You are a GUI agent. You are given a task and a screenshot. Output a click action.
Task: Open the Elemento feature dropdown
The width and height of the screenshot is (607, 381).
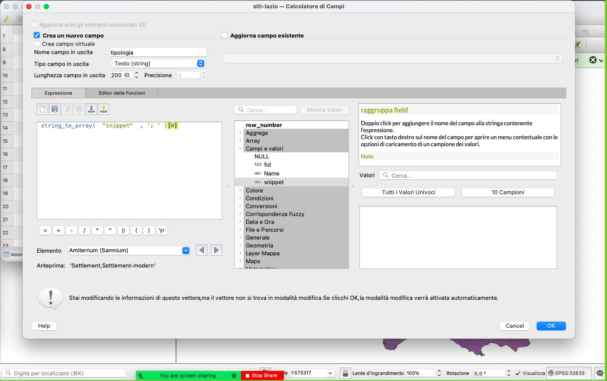(x=129, y=251)
